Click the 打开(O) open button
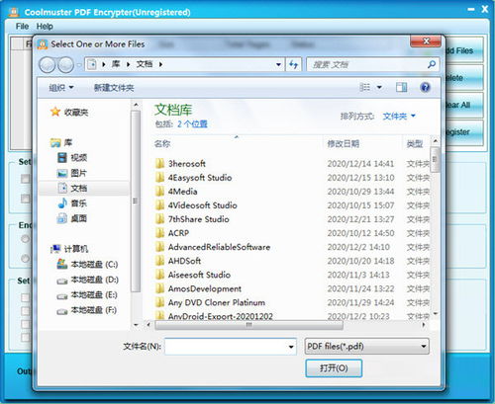 (334, 368)
